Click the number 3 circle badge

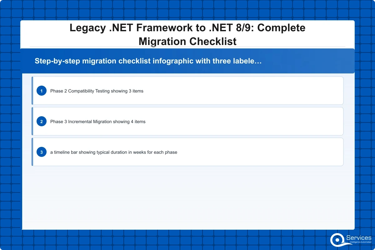(x=41, y=152)
